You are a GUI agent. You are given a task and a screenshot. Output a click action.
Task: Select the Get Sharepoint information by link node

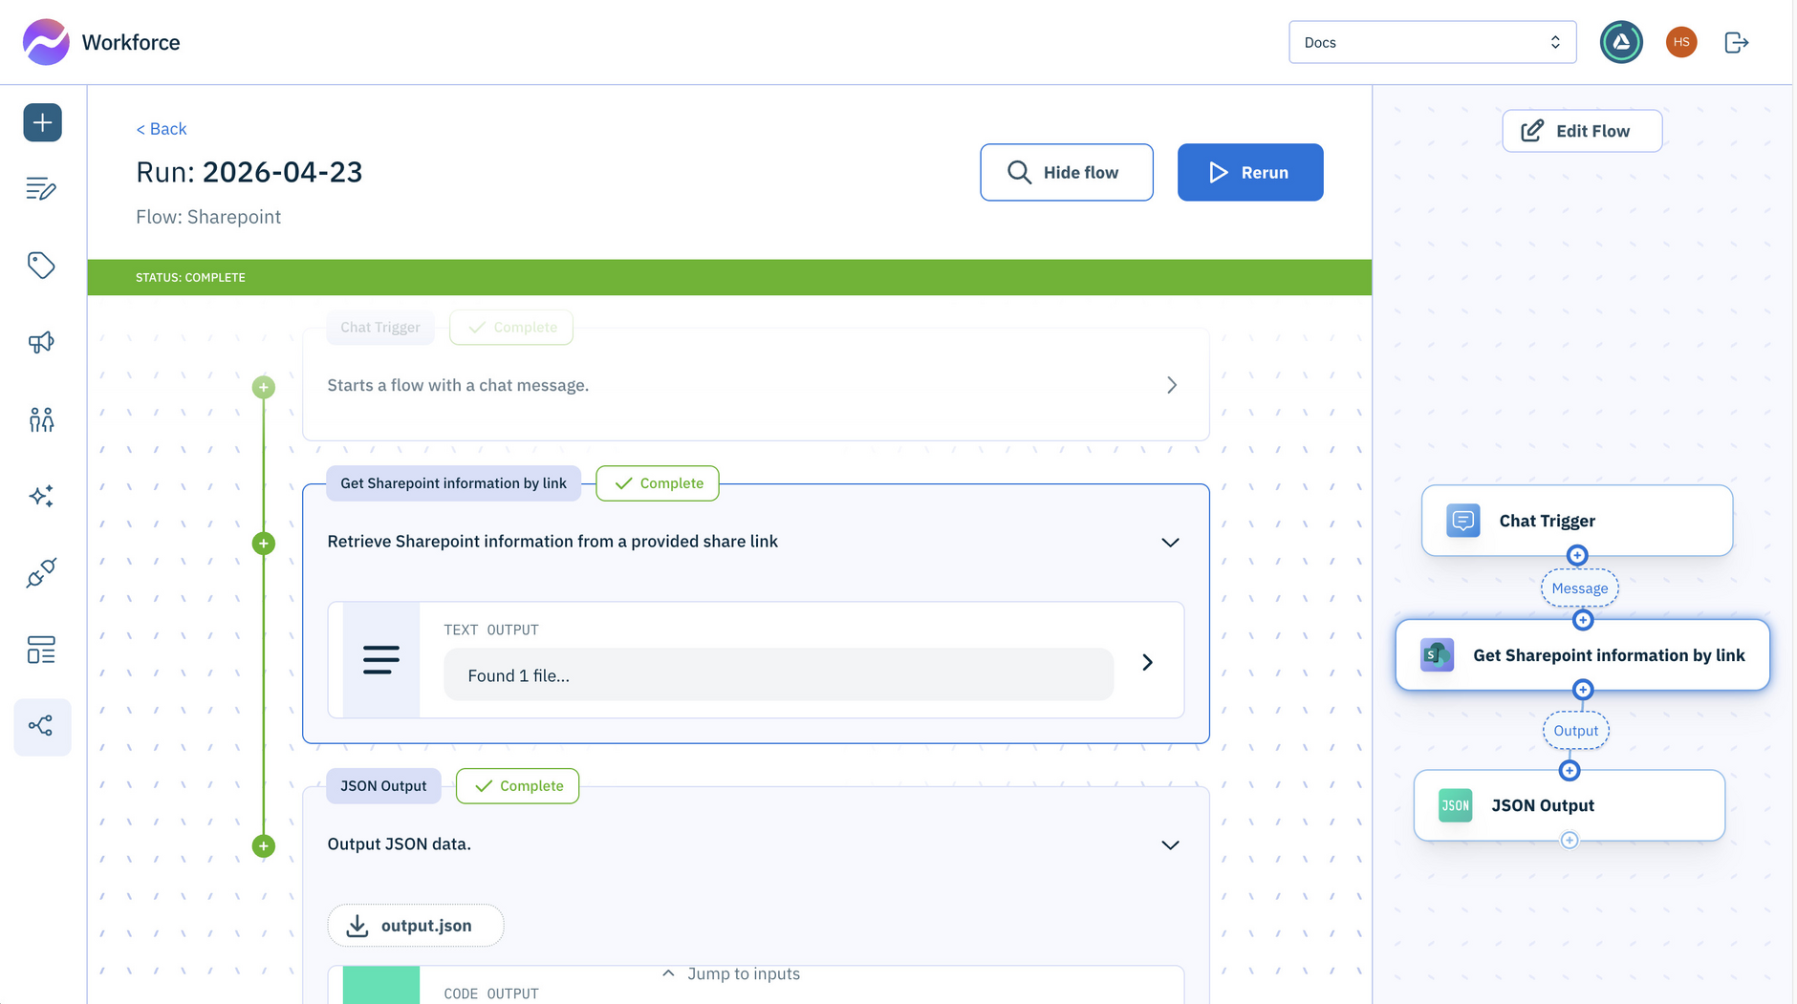[x=1582, y=655]
